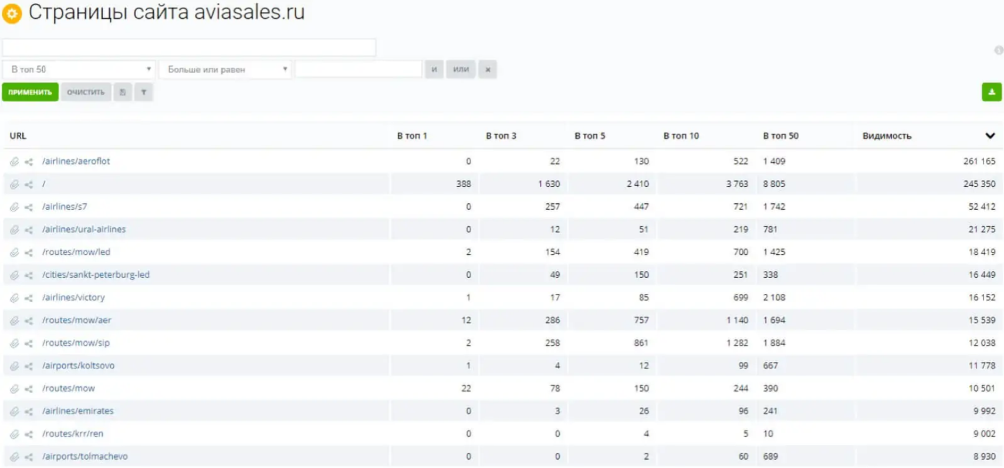Open the /routes/mow/sip link
The width and height of the screenshot is (1004, 468).
point(76,343)
